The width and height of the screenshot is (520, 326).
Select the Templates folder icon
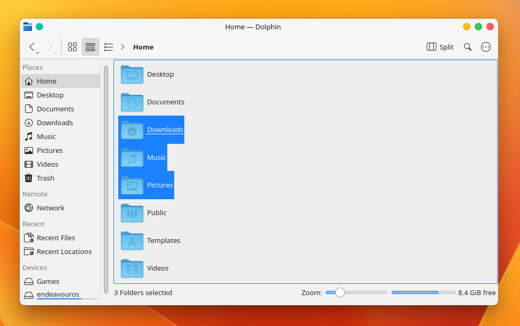(x=132, y=241)
